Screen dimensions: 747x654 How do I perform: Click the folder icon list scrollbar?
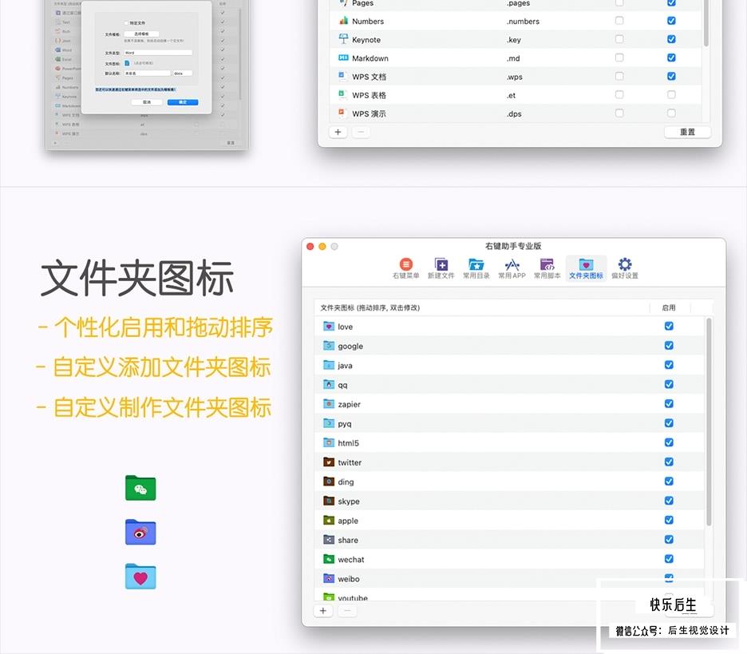tap(709, 422)
